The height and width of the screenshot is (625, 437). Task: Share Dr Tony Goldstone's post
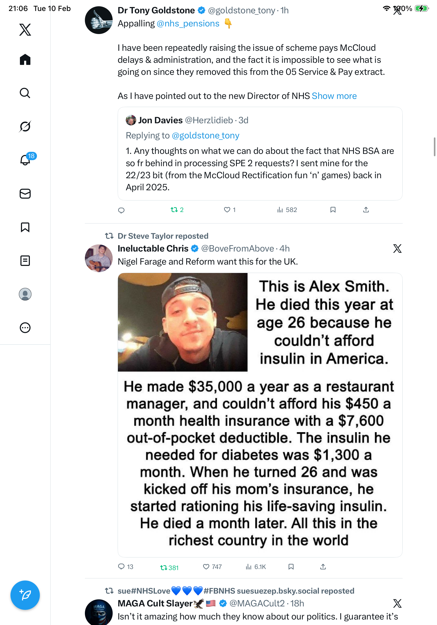366,210
